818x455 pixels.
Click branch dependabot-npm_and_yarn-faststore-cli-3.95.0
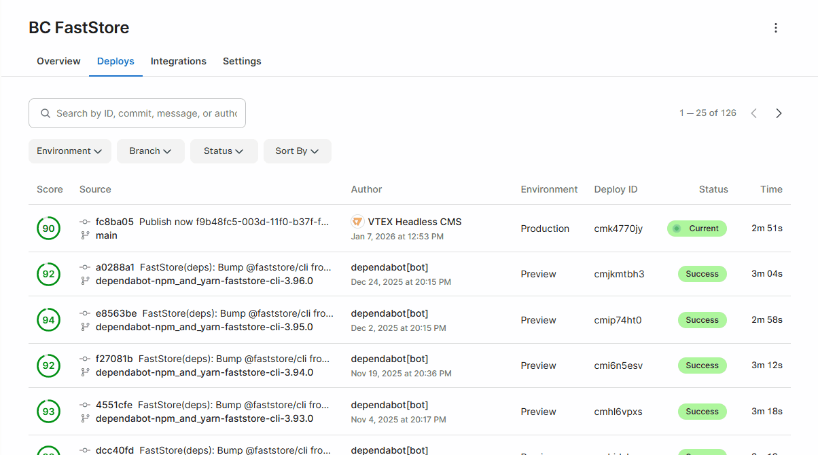point(204,327)
